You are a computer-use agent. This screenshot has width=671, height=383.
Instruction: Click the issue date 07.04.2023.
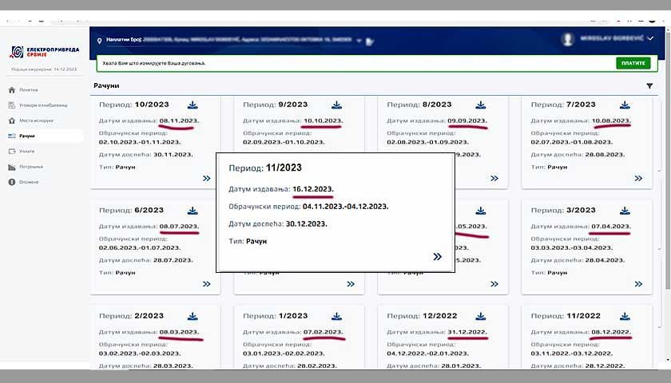(611, 227)
